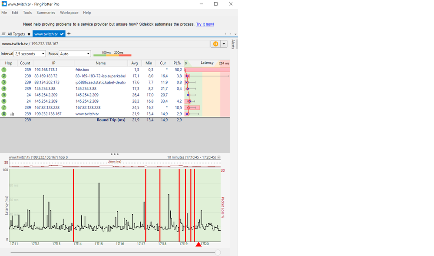
Task: Sort by the Avg column header
Action: tap(135, 63)
